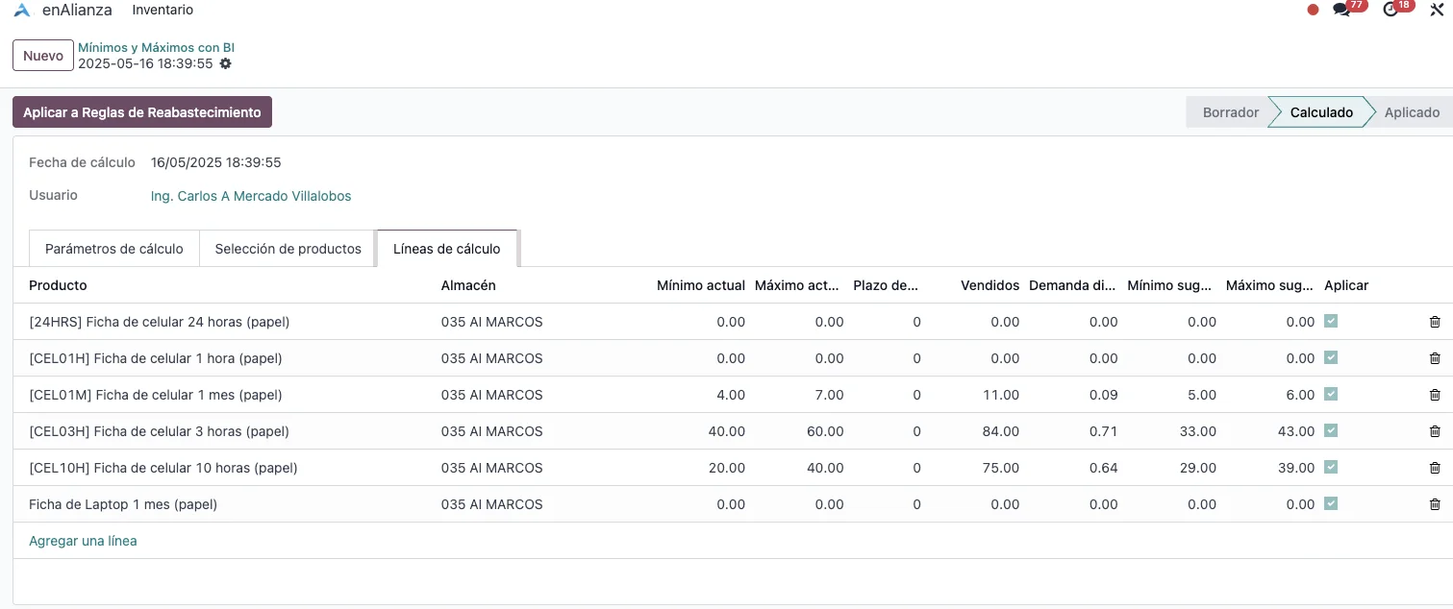The width and height of the screenshot is (1453, 609).
Task: Click Agregar una línea link
Action: (x=83, y=541)
